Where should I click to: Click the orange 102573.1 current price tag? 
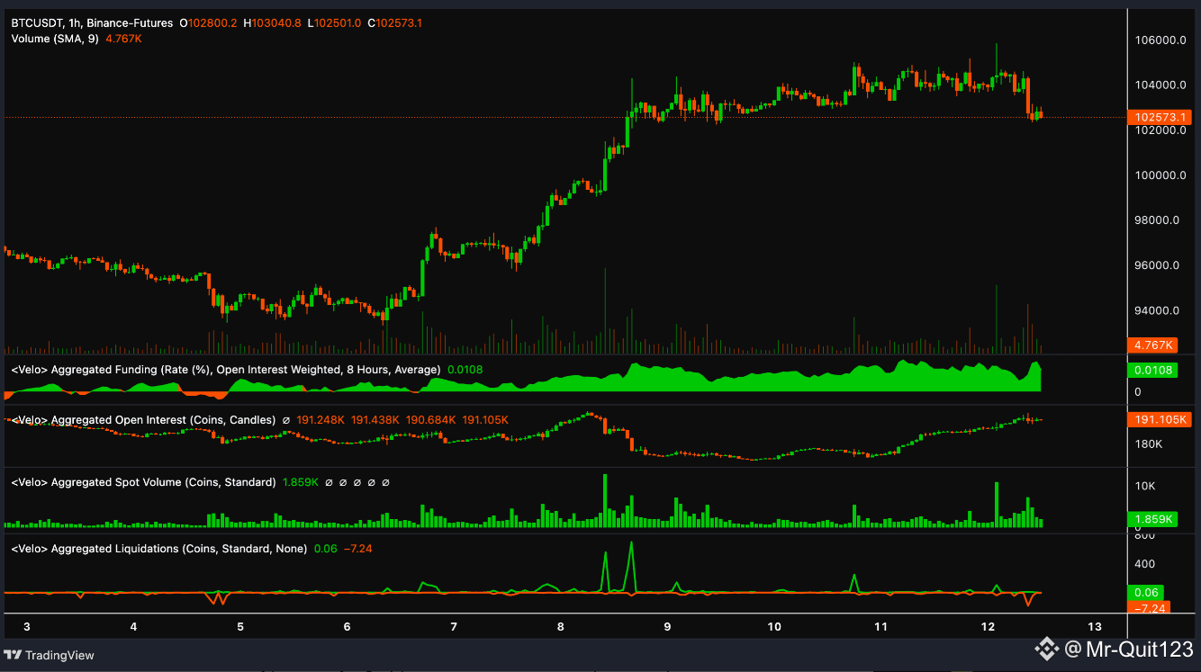(1161, 117)
